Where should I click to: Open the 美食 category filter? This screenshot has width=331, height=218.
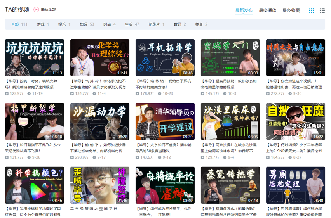(199, 24)
